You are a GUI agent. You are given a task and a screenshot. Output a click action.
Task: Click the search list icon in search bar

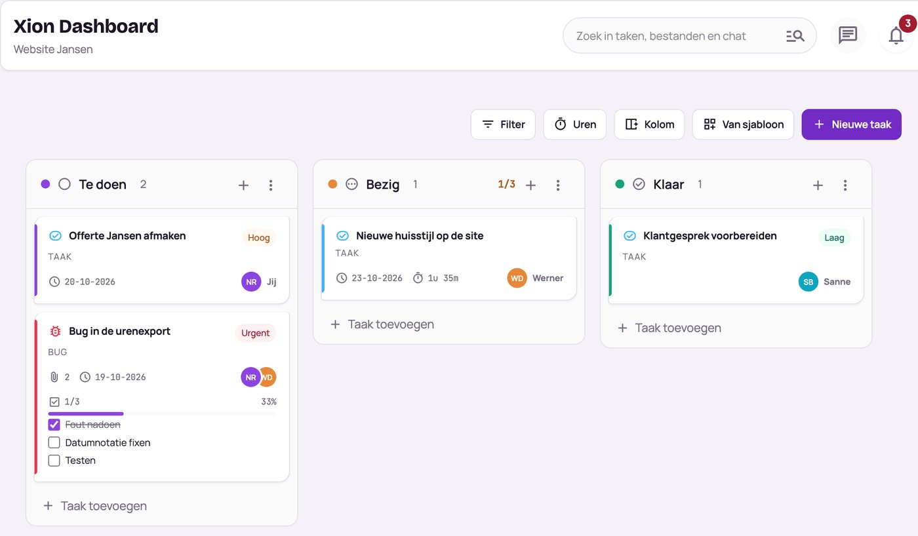coord(795,36)
